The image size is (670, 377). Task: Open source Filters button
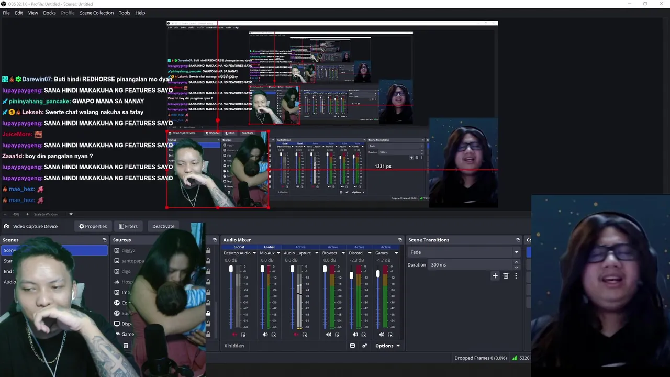[x=128, y=226]
